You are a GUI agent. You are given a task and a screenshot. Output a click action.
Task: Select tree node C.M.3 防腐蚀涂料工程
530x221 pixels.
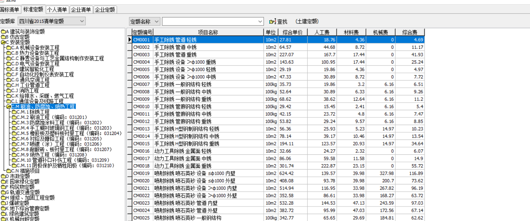[x=59, y=123]
